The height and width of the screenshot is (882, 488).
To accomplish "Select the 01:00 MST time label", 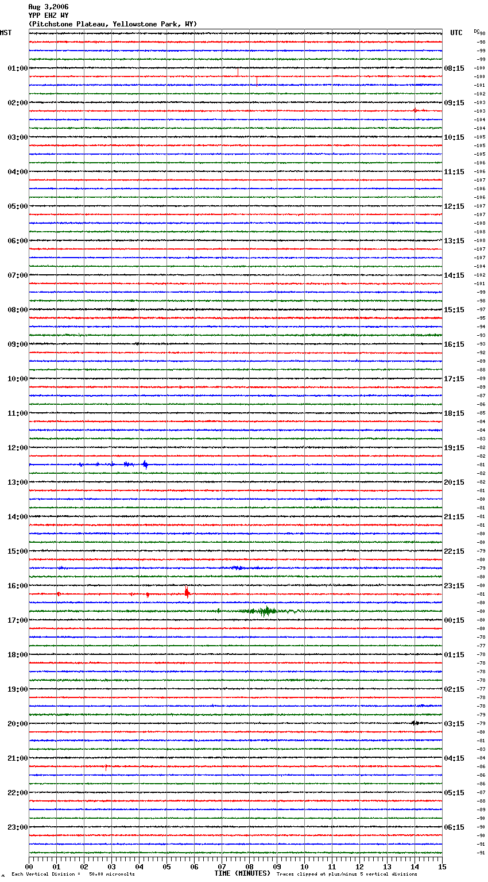I will 18,68.
